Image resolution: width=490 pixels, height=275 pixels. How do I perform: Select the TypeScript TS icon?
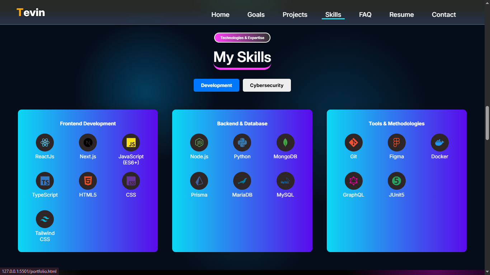pyautogui.click(x=45, y=181)
